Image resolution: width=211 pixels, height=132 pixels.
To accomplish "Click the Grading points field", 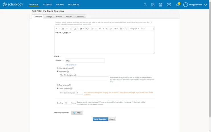I will [x=67, y=103].
